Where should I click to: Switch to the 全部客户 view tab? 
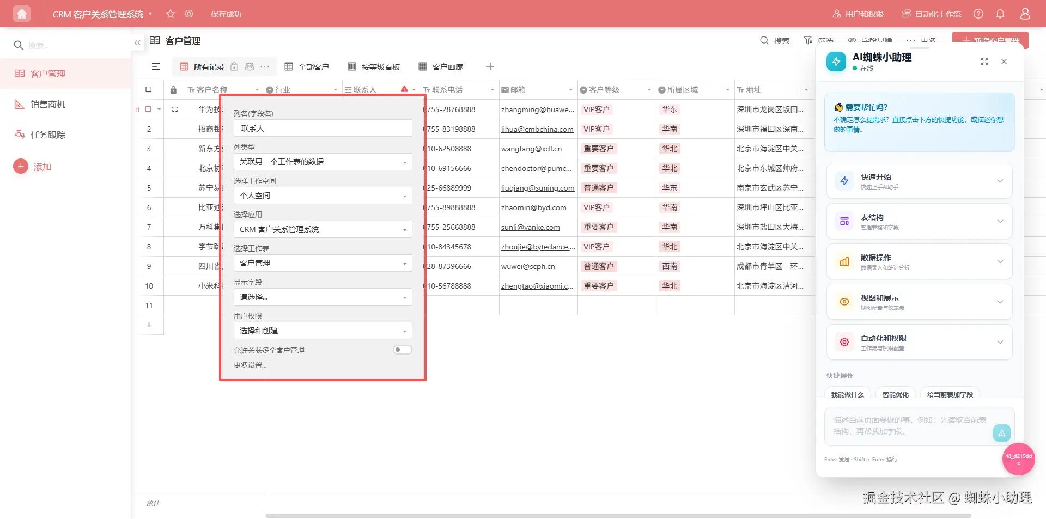[307, 66]
